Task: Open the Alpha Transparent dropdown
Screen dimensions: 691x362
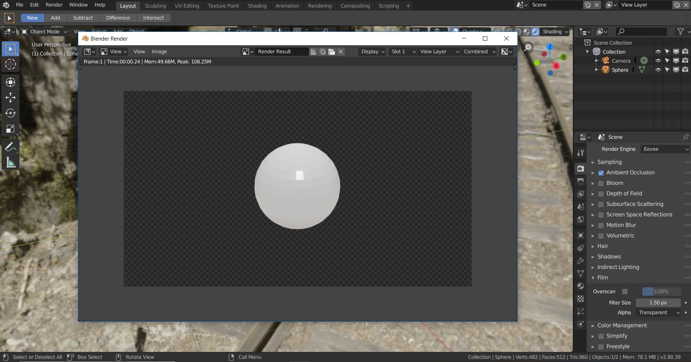Action: point(658,312)
